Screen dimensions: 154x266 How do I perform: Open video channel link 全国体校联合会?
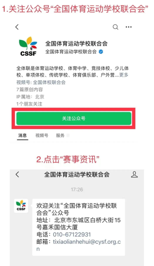49,82
